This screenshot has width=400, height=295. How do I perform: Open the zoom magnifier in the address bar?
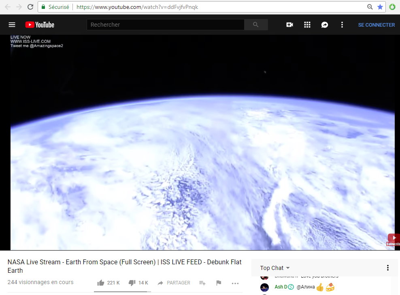[x=370, y=7]
